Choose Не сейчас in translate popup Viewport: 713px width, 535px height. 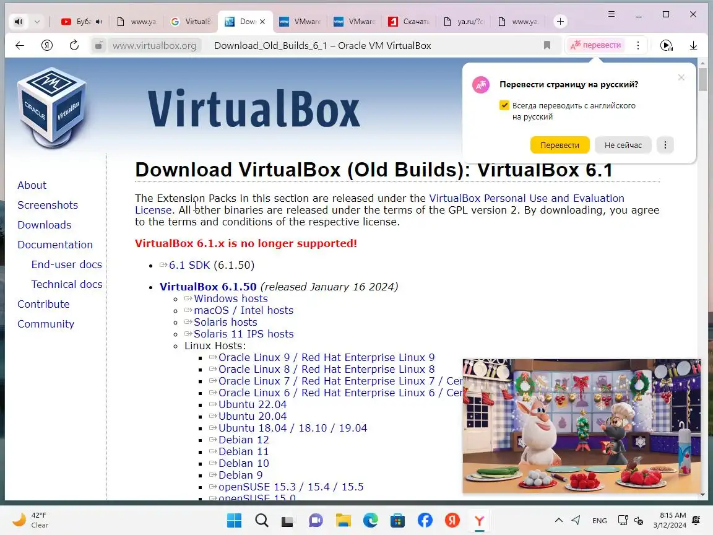pyautogui.click(x=623, y=145)
